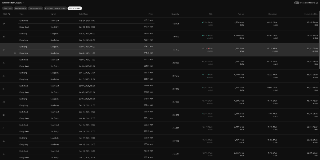
Task: Click cumulative P&L 32,025.20 USD
Action: click(313, 153)
